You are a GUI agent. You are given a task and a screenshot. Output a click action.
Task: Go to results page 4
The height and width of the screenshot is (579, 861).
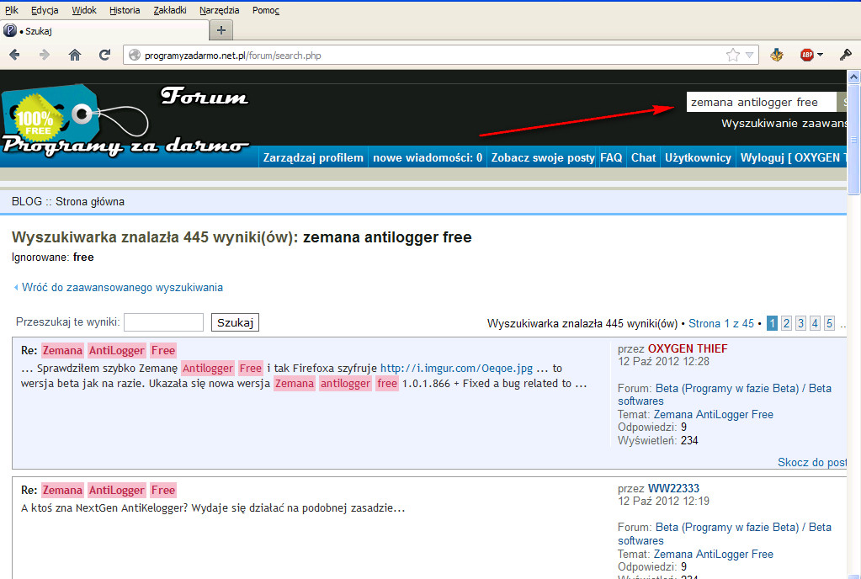[815, 323]
